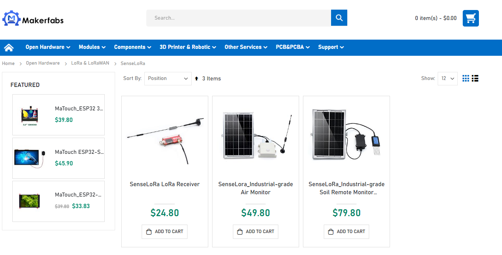Expand the PCB&PCBA menu
Screen dimensions: 502x255
point(293,47)
